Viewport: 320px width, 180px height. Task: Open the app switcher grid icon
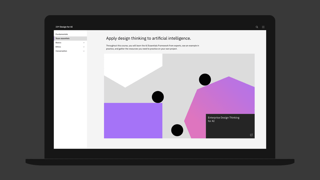(x=263, y=27)
